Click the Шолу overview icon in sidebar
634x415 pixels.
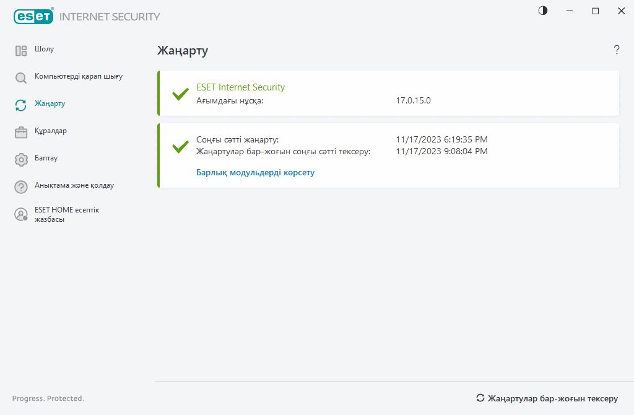[x=21, y=51]
